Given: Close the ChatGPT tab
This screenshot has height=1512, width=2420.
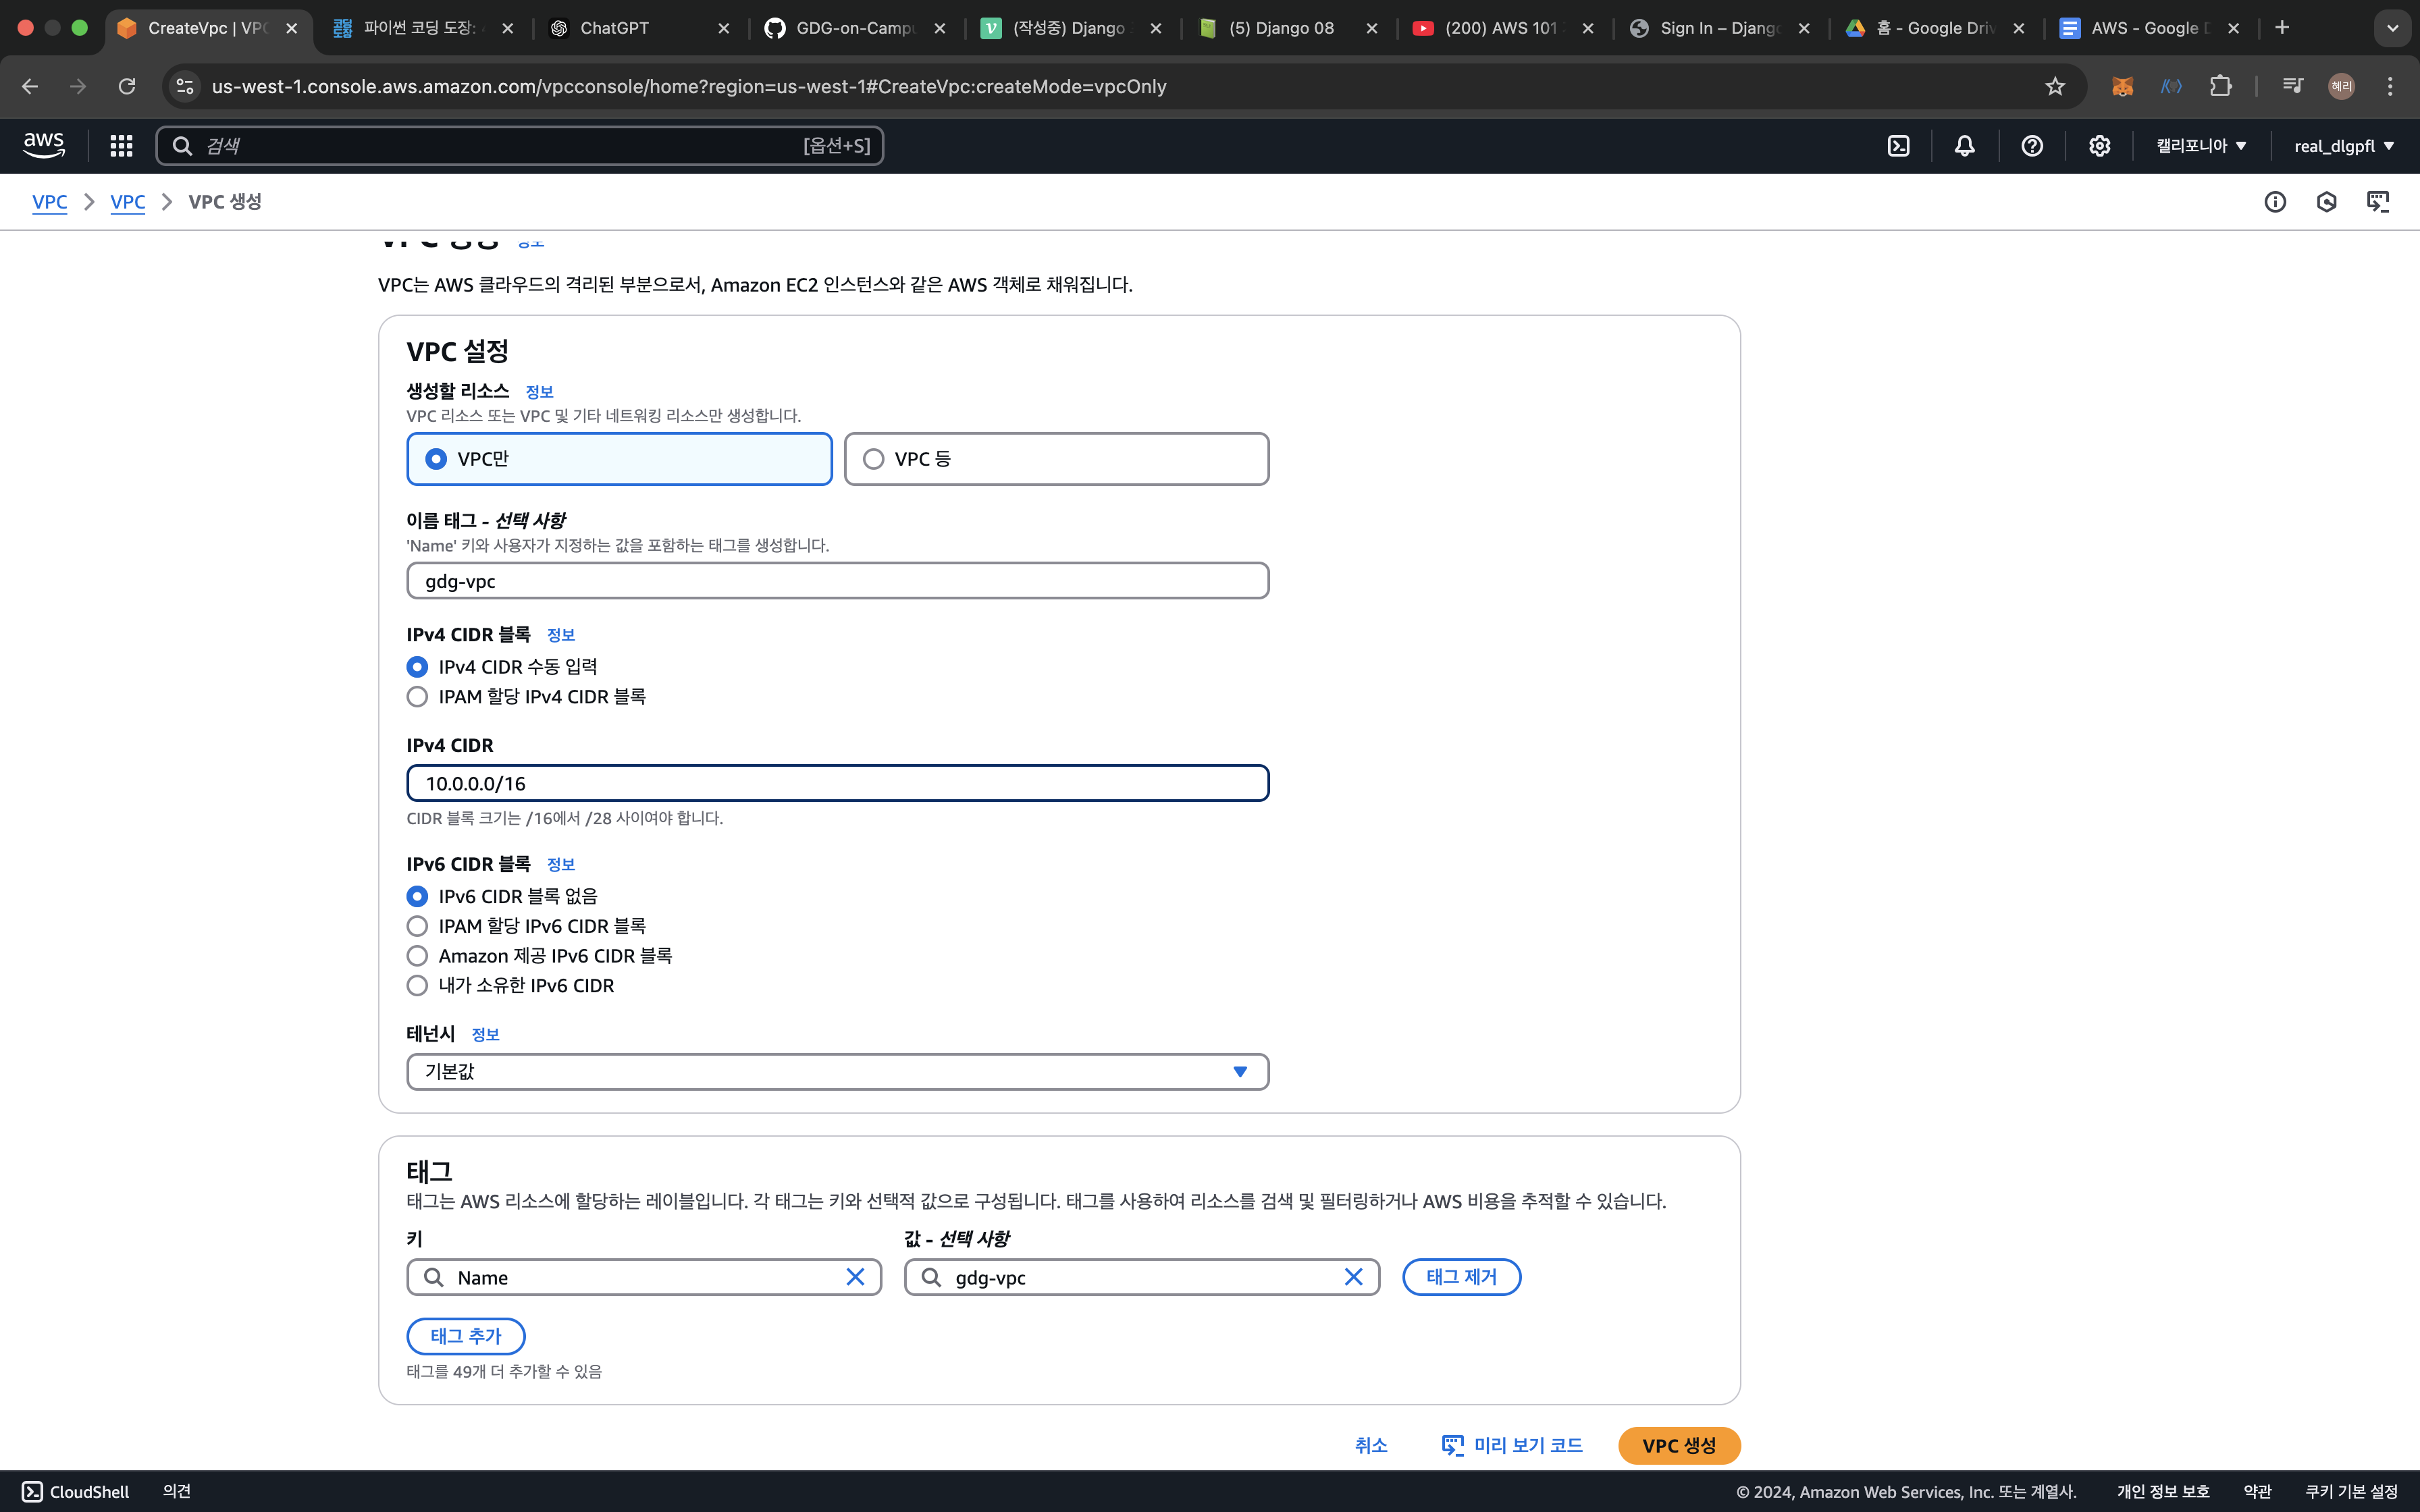Looking at the screenshot, I should 724,28.
